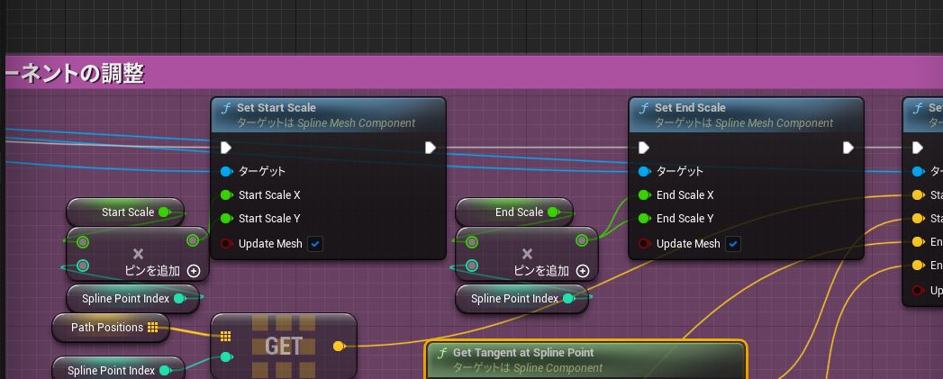Screen dimensions: 943x379
Task: Select the Start Scale variable node
Action: coord(125,212)
